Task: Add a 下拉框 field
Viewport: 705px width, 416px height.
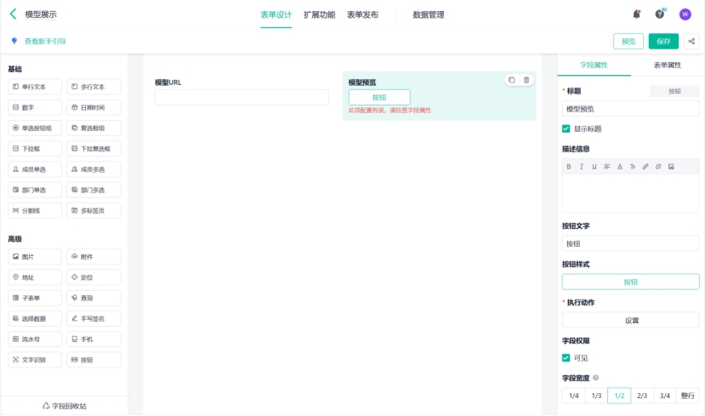Action: (35, 149)
